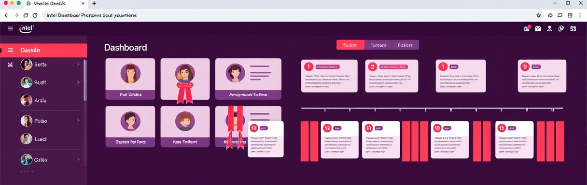This screenshot has height=185, width=587.
Task: Open browser three-dot menu
Action: pyautogui.click(x=580, y=15)
